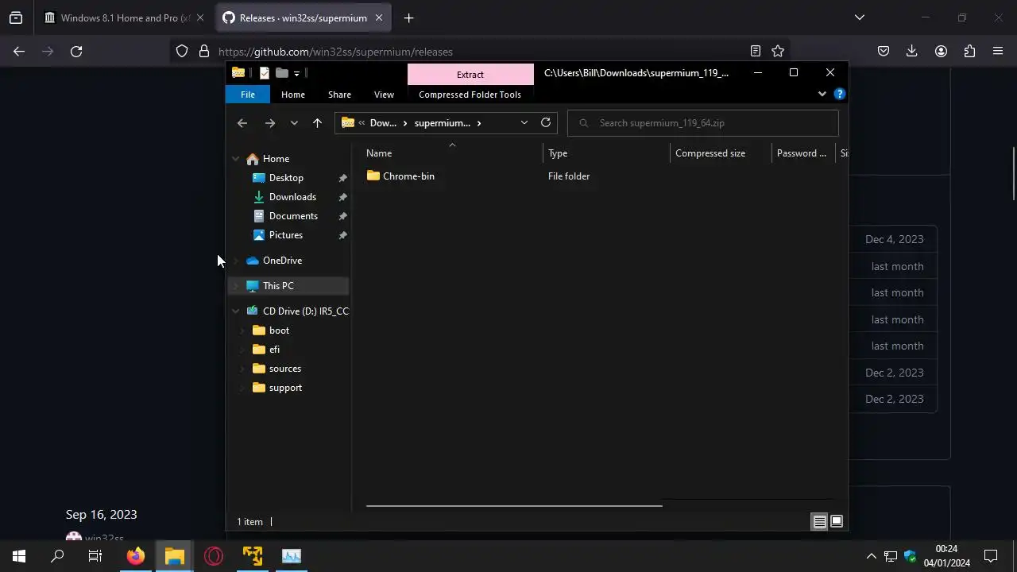
Task: Click the Password column header
Action: (x=803, y=153)
